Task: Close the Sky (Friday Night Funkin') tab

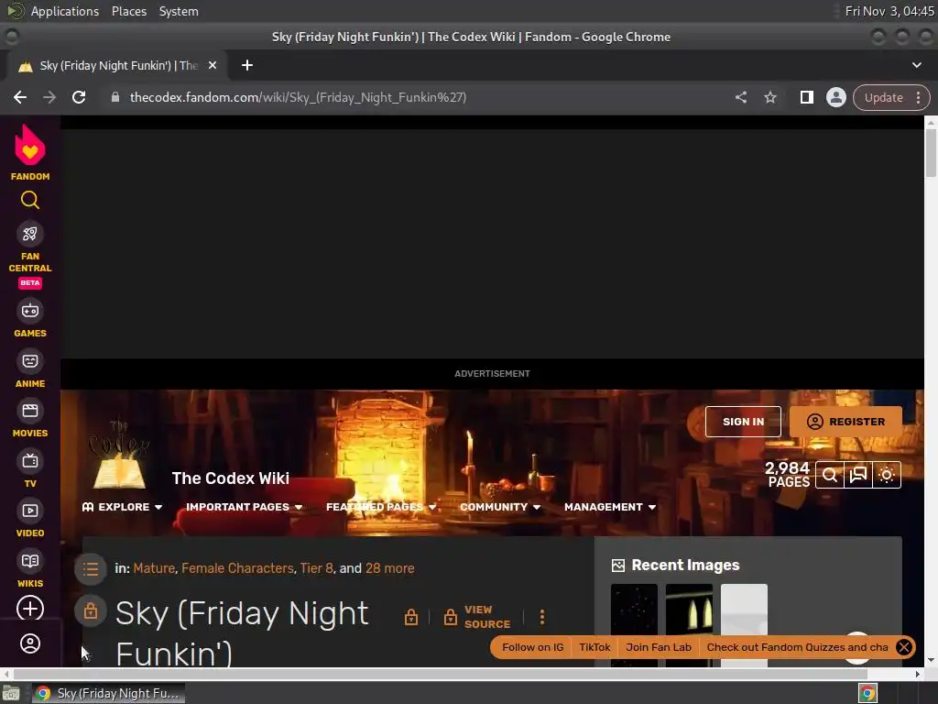Action: (x=213, y=65)
